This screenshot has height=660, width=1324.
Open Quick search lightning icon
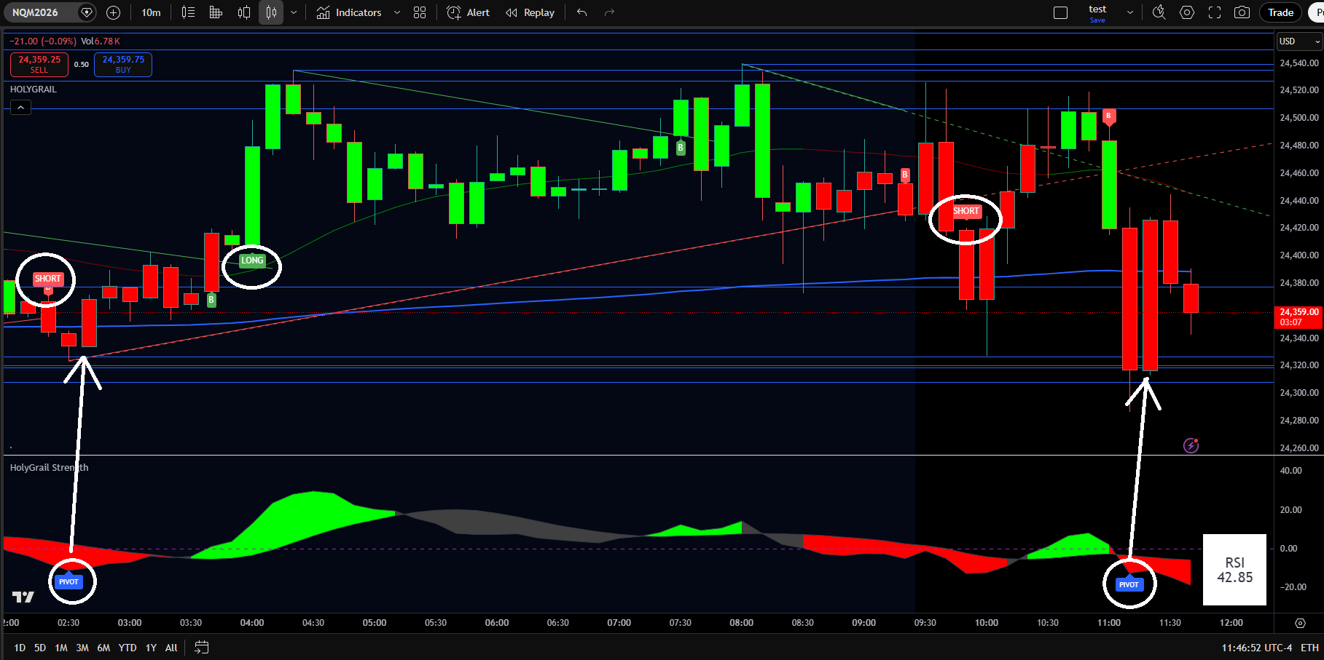(1159, 12)
